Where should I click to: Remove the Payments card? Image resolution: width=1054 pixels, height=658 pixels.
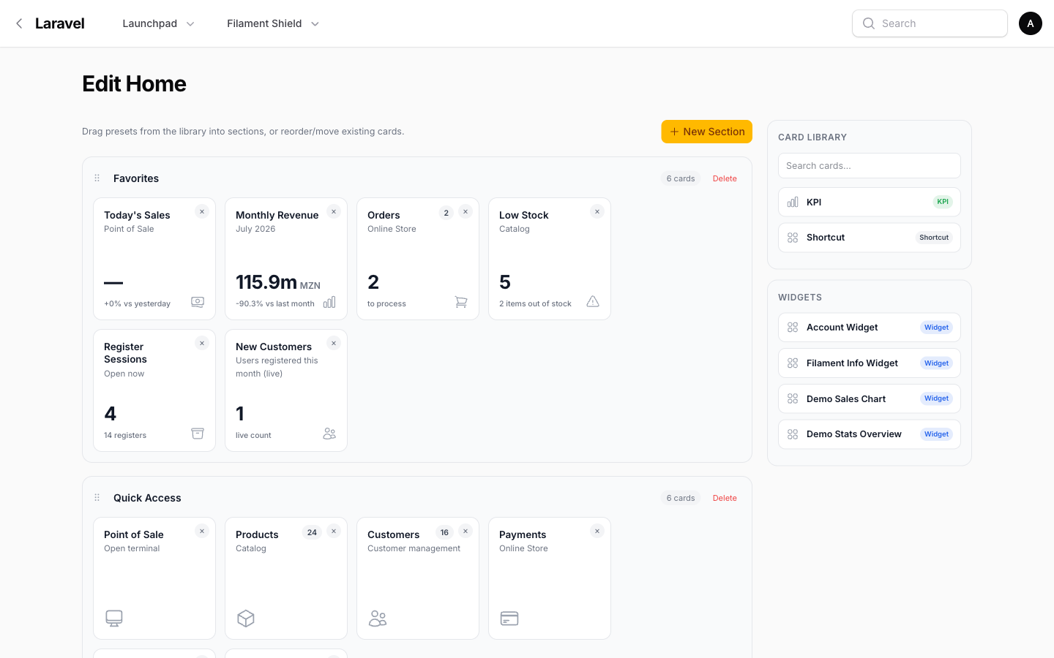click(597, 532)
